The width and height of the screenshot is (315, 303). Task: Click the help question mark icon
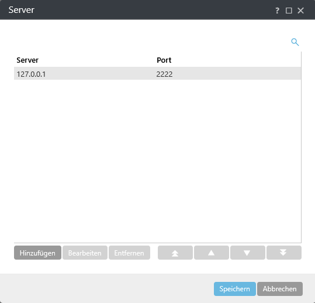click(x=277, y=11)
